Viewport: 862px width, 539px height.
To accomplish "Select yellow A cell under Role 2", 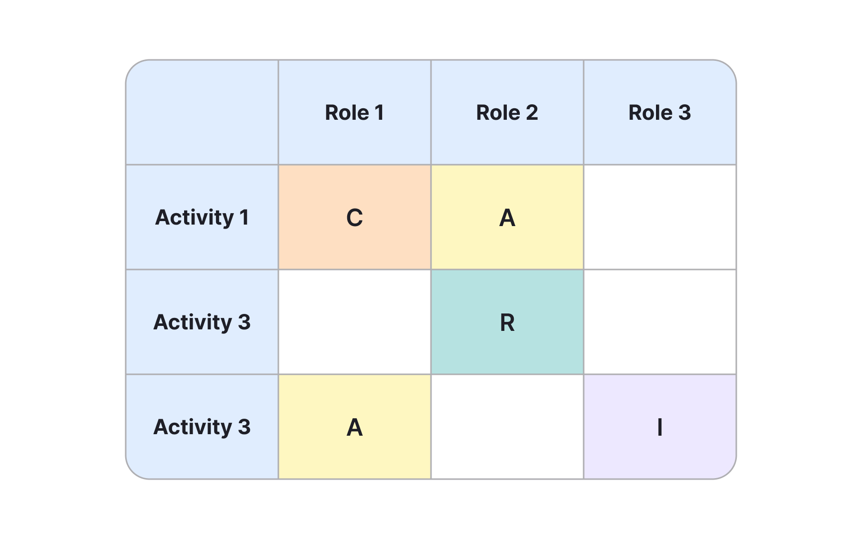I will [x=507, y=218].
